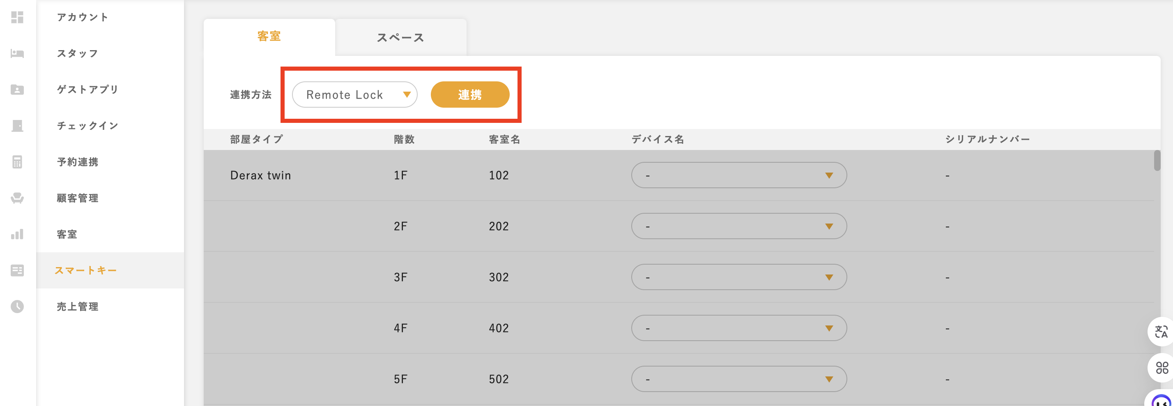
Task: Open the Remote Lock method dropdown
Action: (355, 95)
